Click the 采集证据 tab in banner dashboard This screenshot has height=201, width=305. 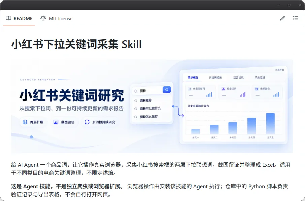click(260, 78)
